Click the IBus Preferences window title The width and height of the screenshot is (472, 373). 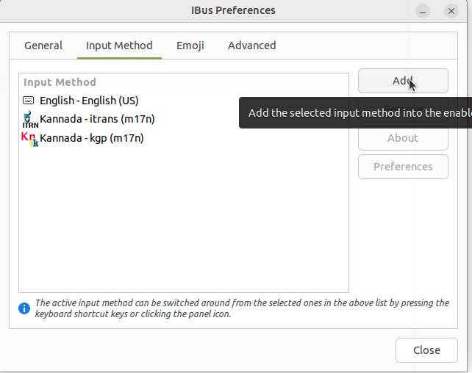[x=233, y=10]
